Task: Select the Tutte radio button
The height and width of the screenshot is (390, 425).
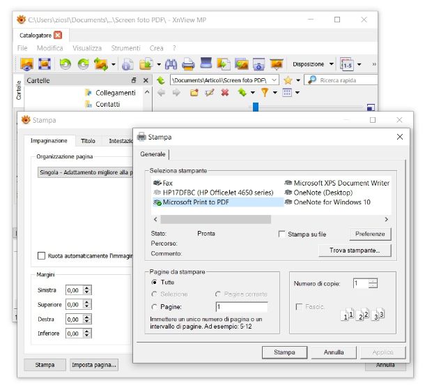Action: point(154,283)
